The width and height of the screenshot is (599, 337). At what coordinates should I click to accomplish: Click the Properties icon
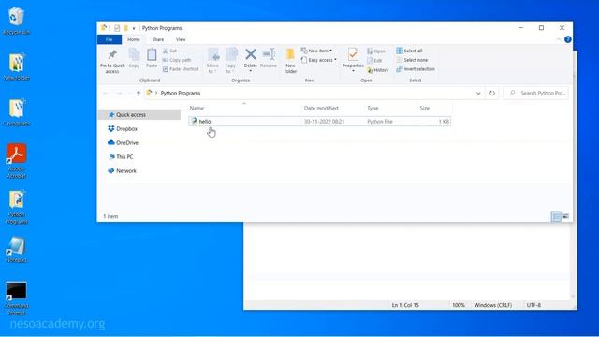pyautogui.click(x=353, y=54)
